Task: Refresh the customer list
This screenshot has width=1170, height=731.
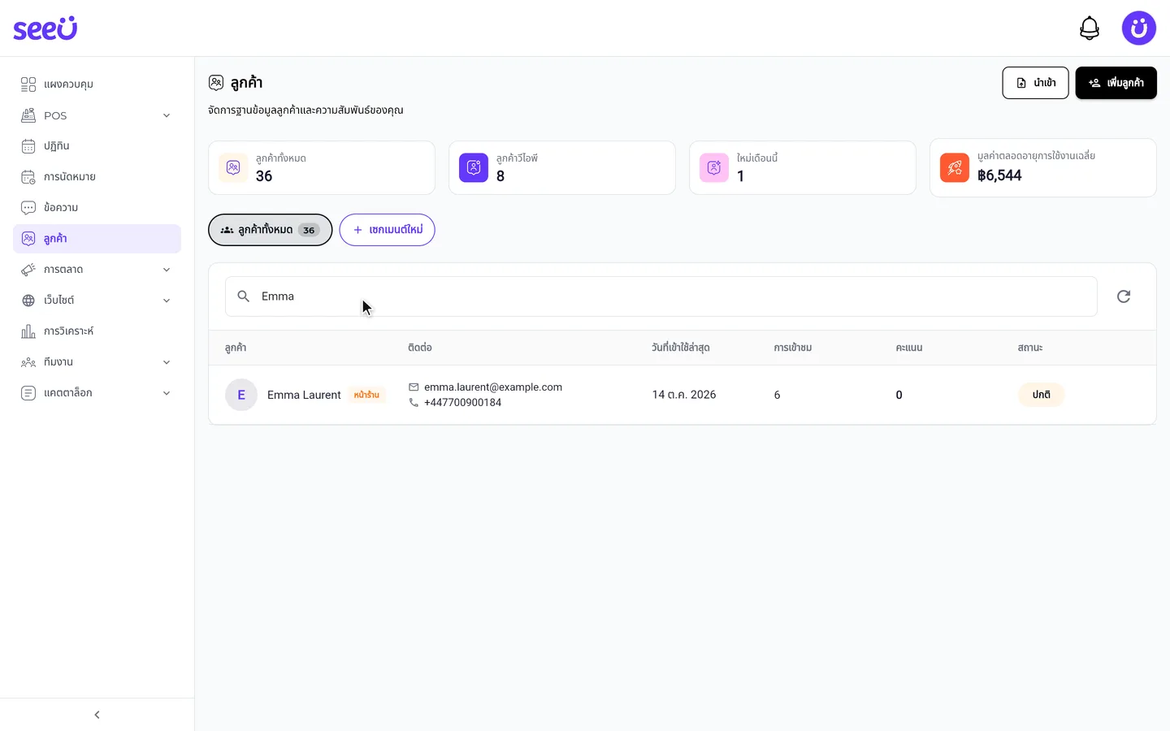Action: click(x=1124, y=296)
